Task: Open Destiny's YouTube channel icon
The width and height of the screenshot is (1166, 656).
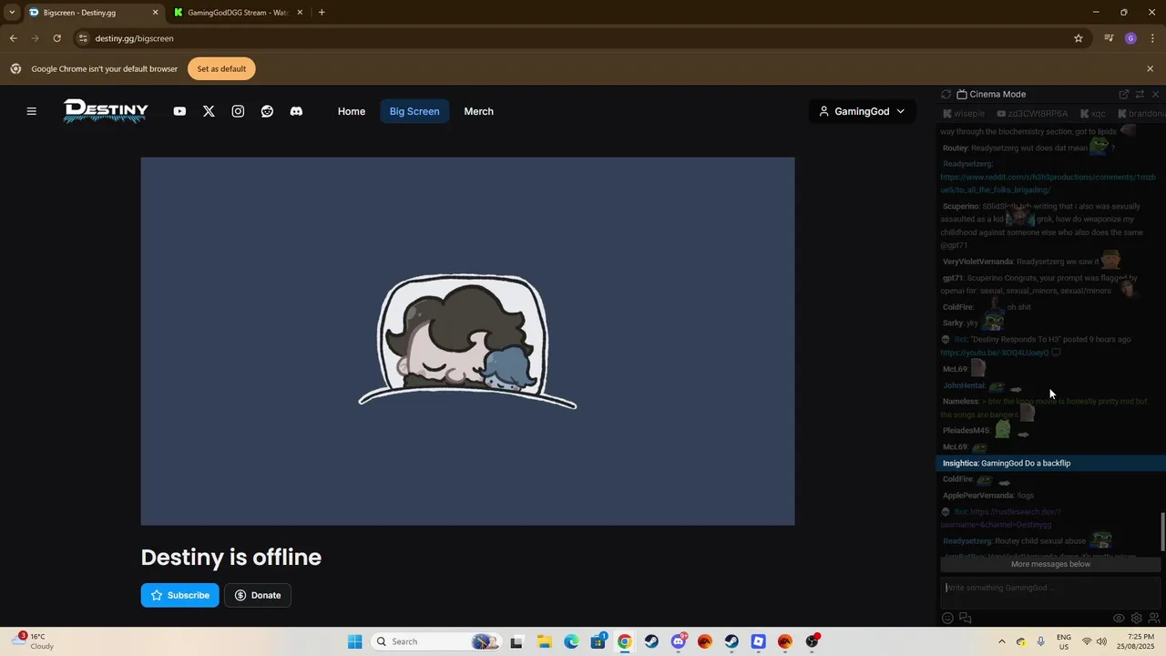Action: click(x=179, y=111)
